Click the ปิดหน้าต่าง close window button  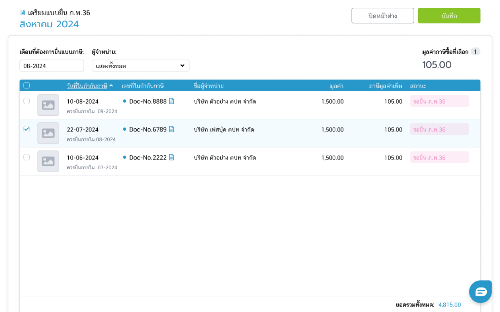(382, 16)
